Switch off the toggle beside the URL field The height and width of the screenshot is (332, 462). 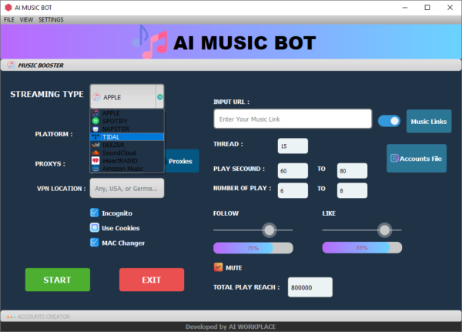tap(389, 121)
